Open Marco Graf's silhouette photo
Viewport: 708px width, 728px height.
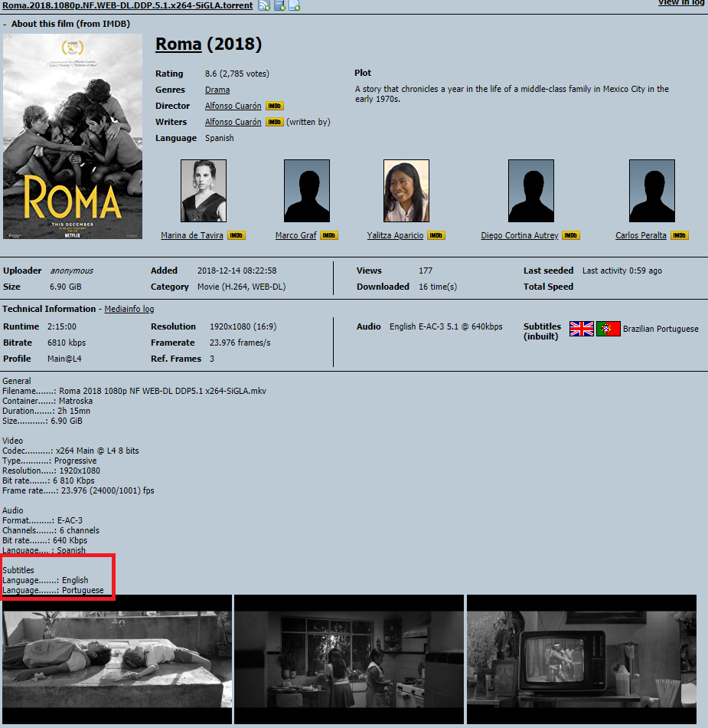coord(307,191)
